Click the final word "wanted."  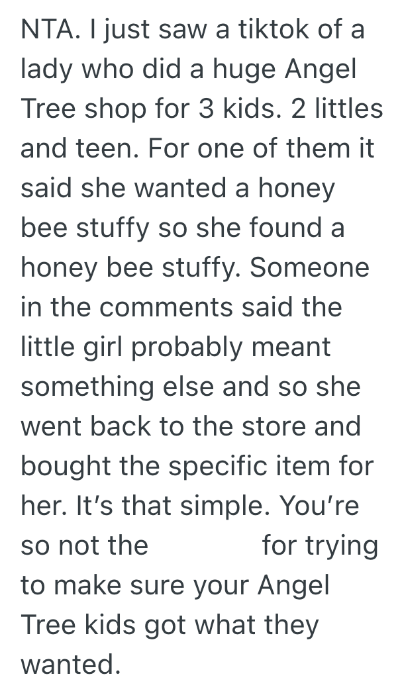[x=70, y=664]
